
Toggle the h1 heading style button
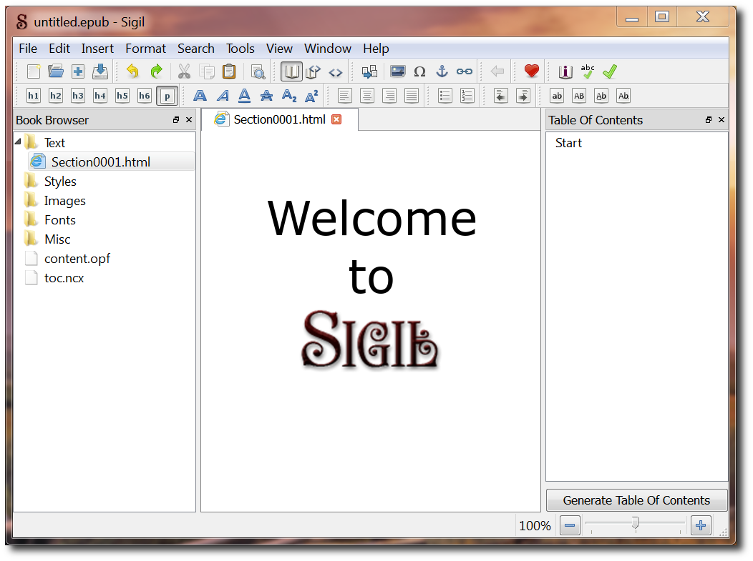pyautogui.click(x=34, y=96)
